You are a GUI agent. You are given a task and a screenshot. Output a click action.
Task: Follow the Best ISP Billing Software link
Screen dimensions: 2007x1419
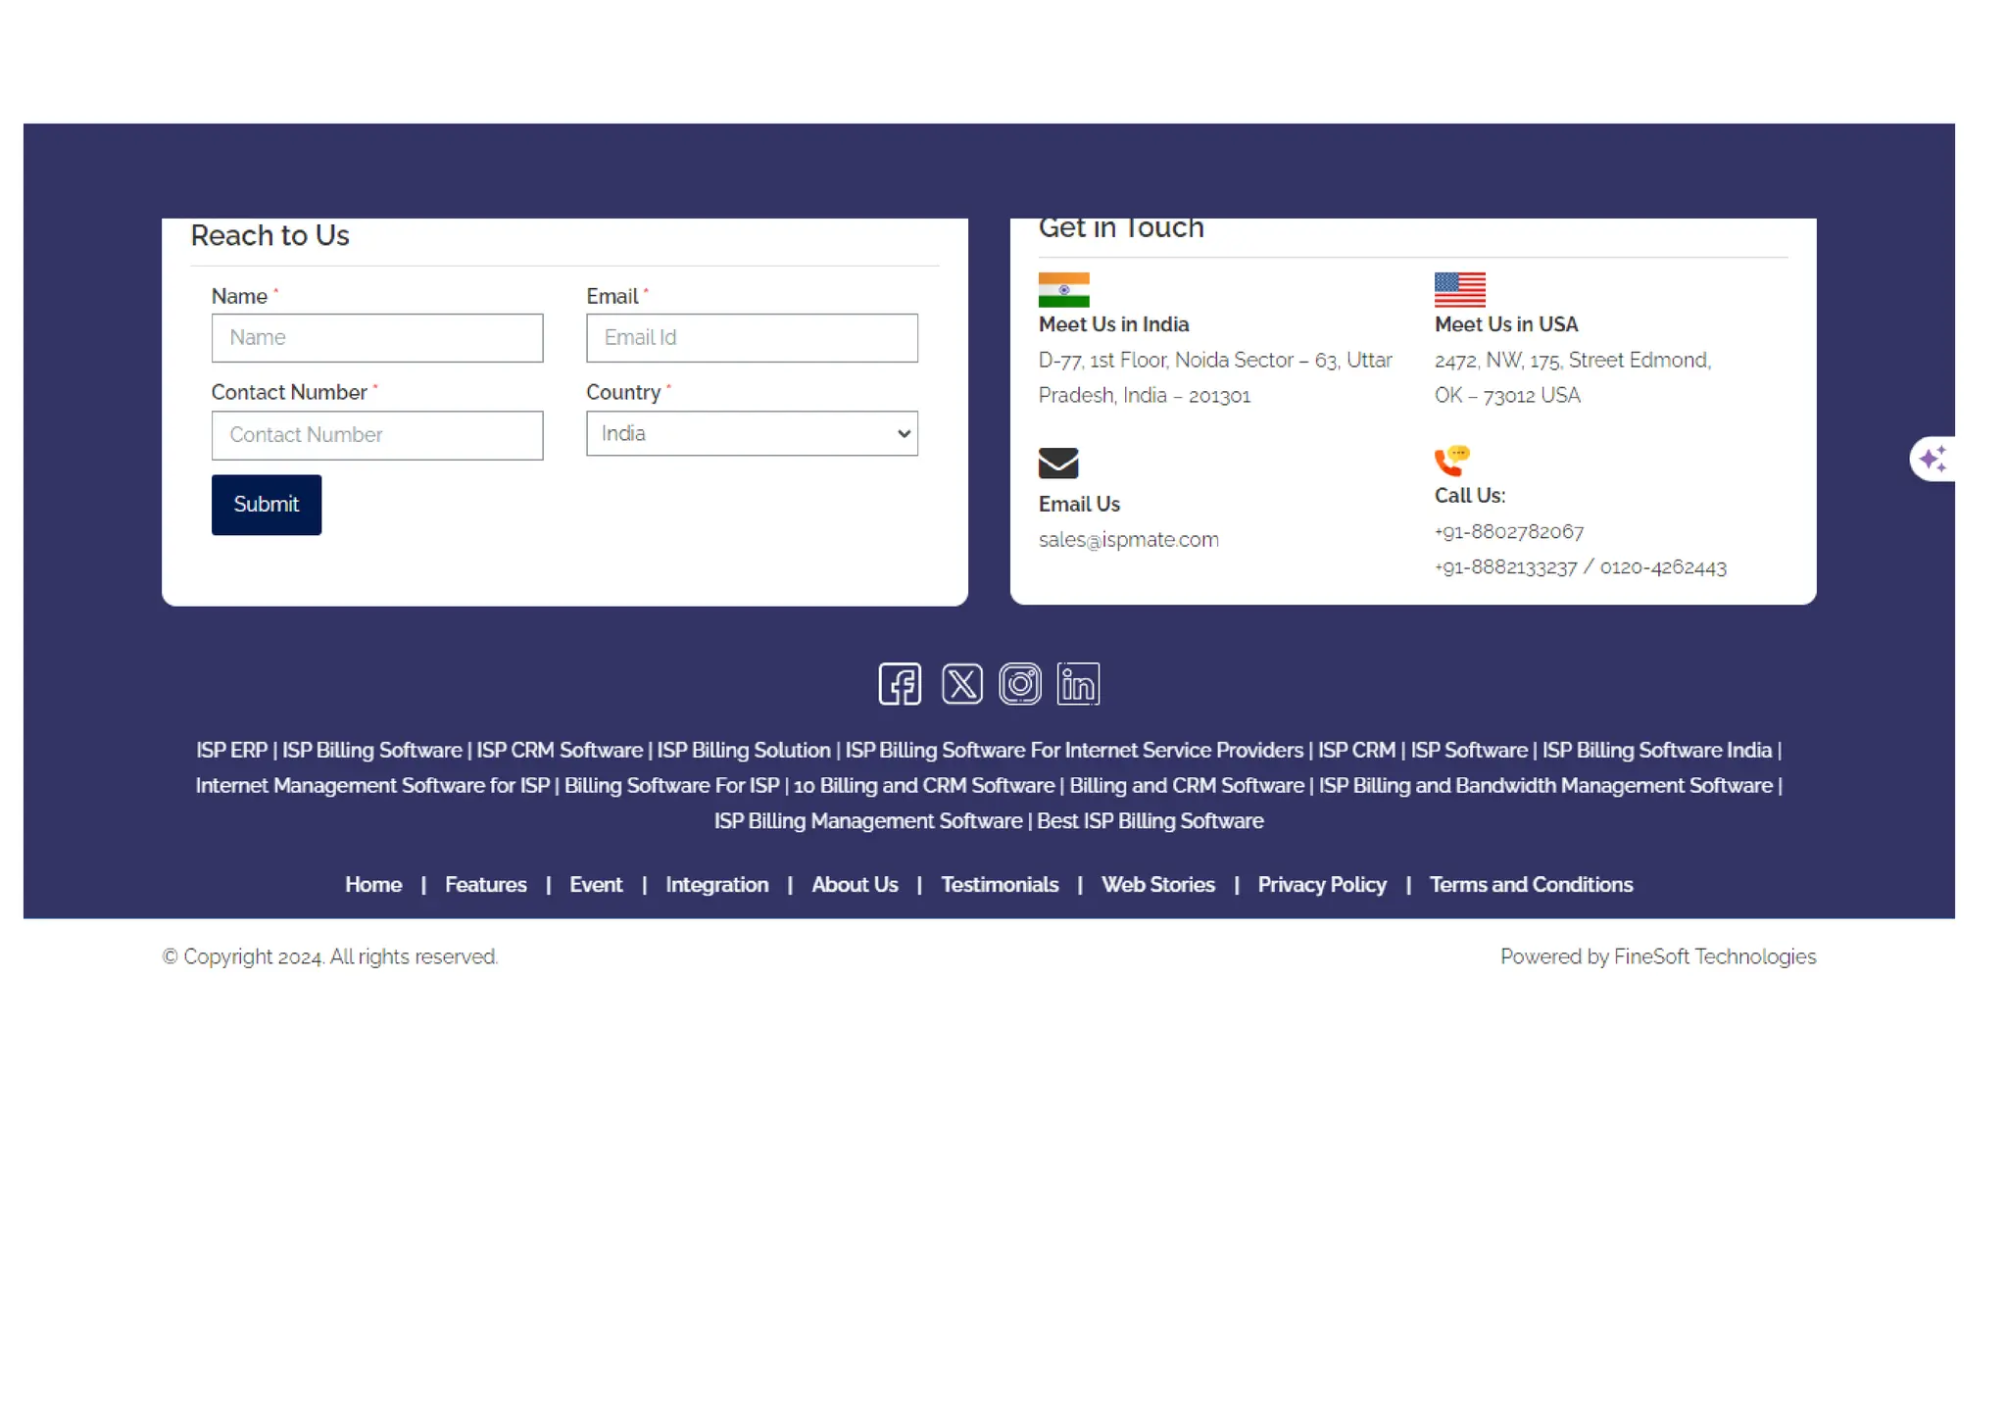pyautogui.click(x=1150, y=821)
